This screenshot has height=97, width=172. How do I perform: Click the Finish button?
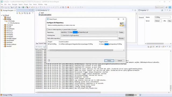[x=109, y=61]
